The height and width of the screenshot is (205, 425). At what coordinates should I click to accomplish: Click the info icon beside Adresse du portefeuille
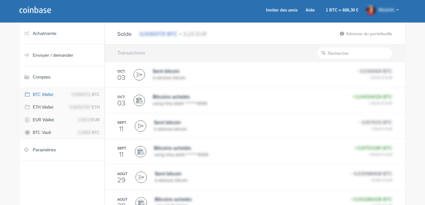[x=342, y=34]
